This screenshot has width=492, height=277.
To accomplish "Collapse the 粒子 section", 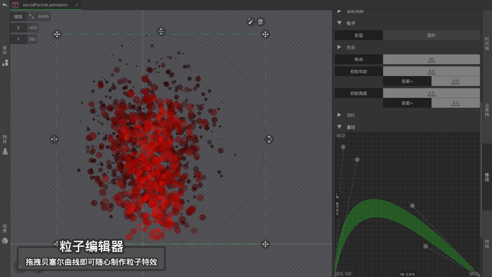I will 339,23.
